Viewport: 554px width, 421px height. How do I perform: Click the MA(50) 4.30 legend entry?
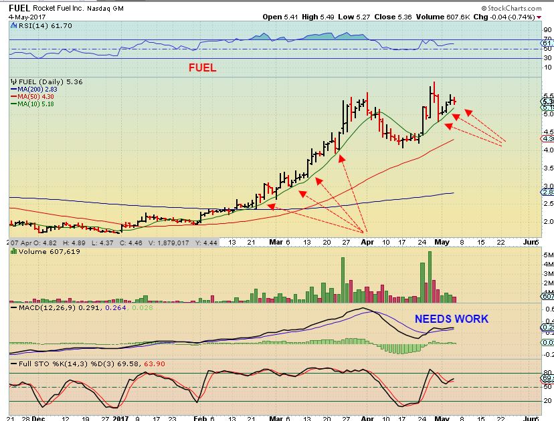(32, 97)
